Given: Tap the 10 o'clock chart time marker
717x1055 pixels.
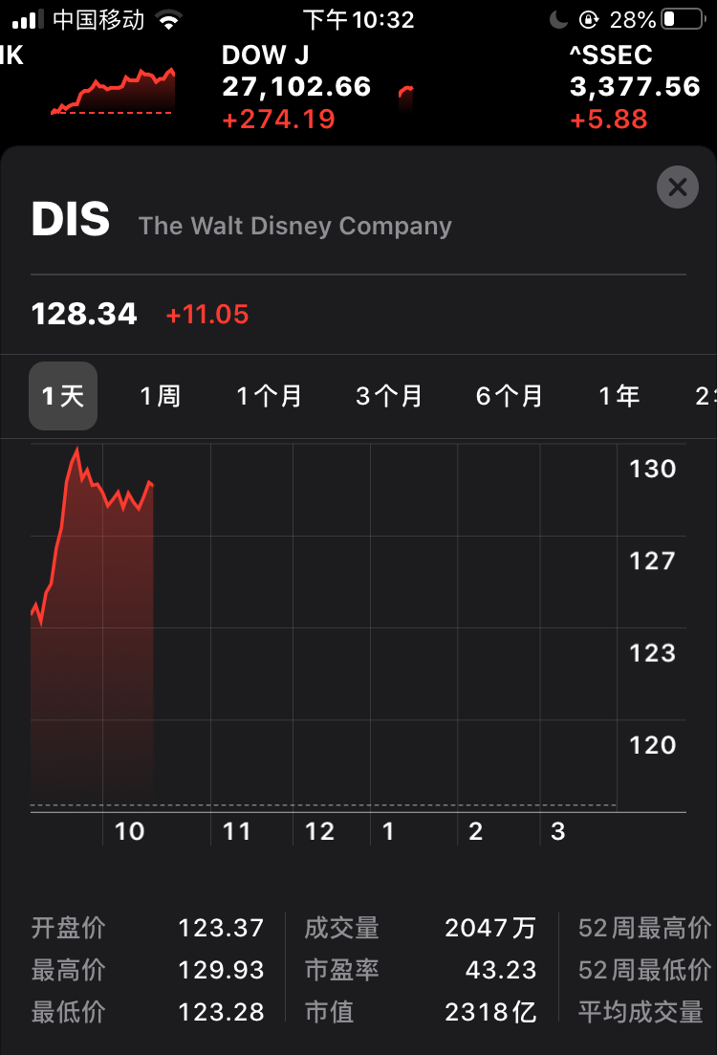Looking at the screenshot, I should click(x=129, y=831).
